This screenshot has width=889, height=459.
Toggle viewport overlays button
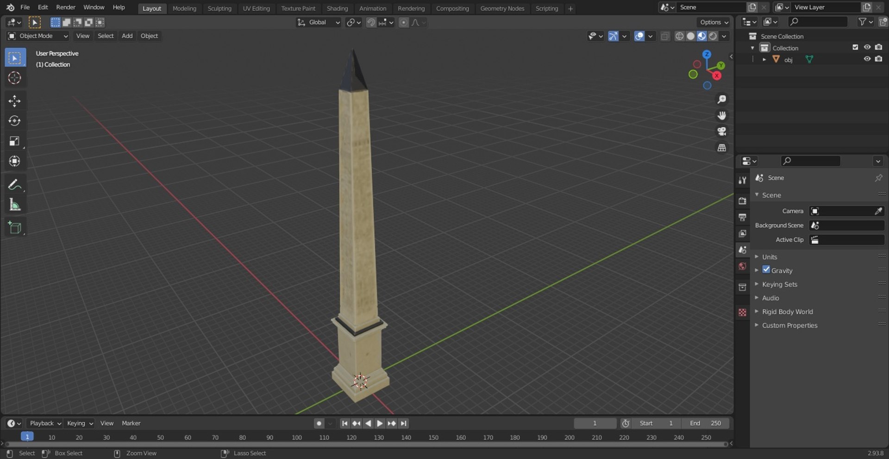coord(639,36)
